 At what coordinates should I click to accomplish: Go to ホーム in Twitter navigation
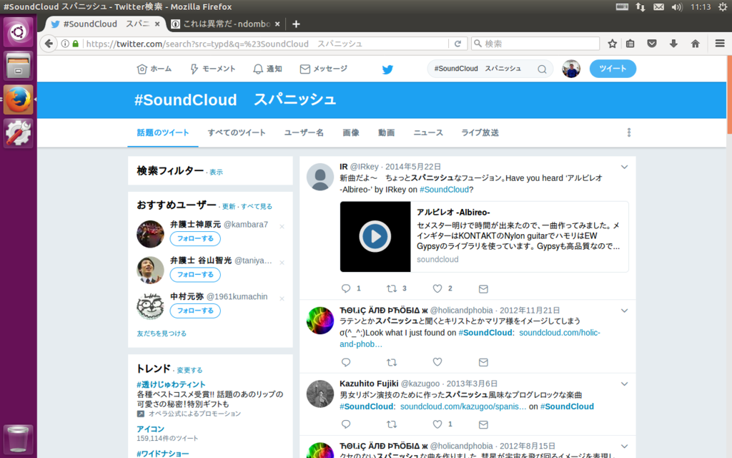(154, 69)
